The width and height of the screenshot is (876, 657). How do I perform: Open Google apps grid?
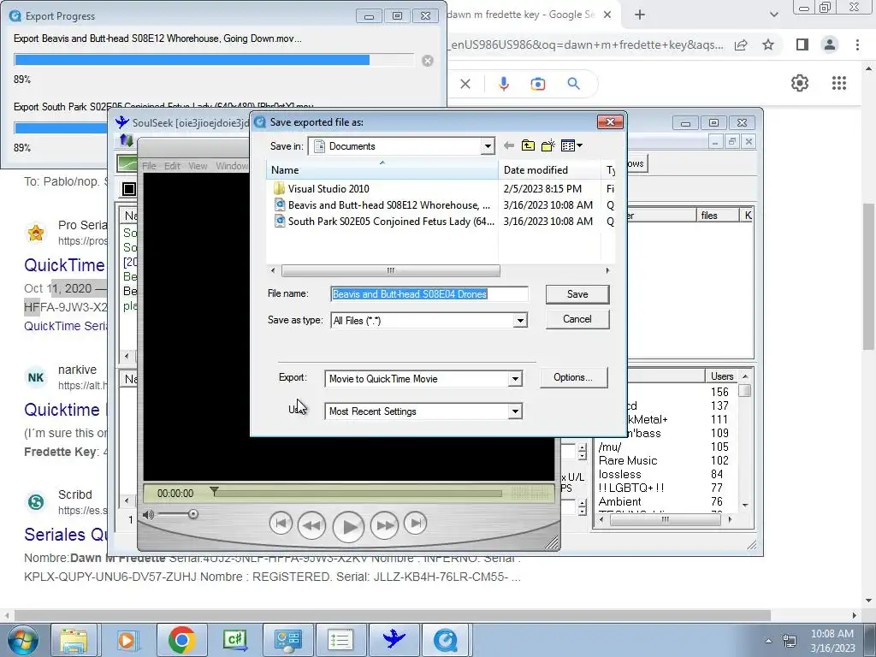click(x=838, y=83)
